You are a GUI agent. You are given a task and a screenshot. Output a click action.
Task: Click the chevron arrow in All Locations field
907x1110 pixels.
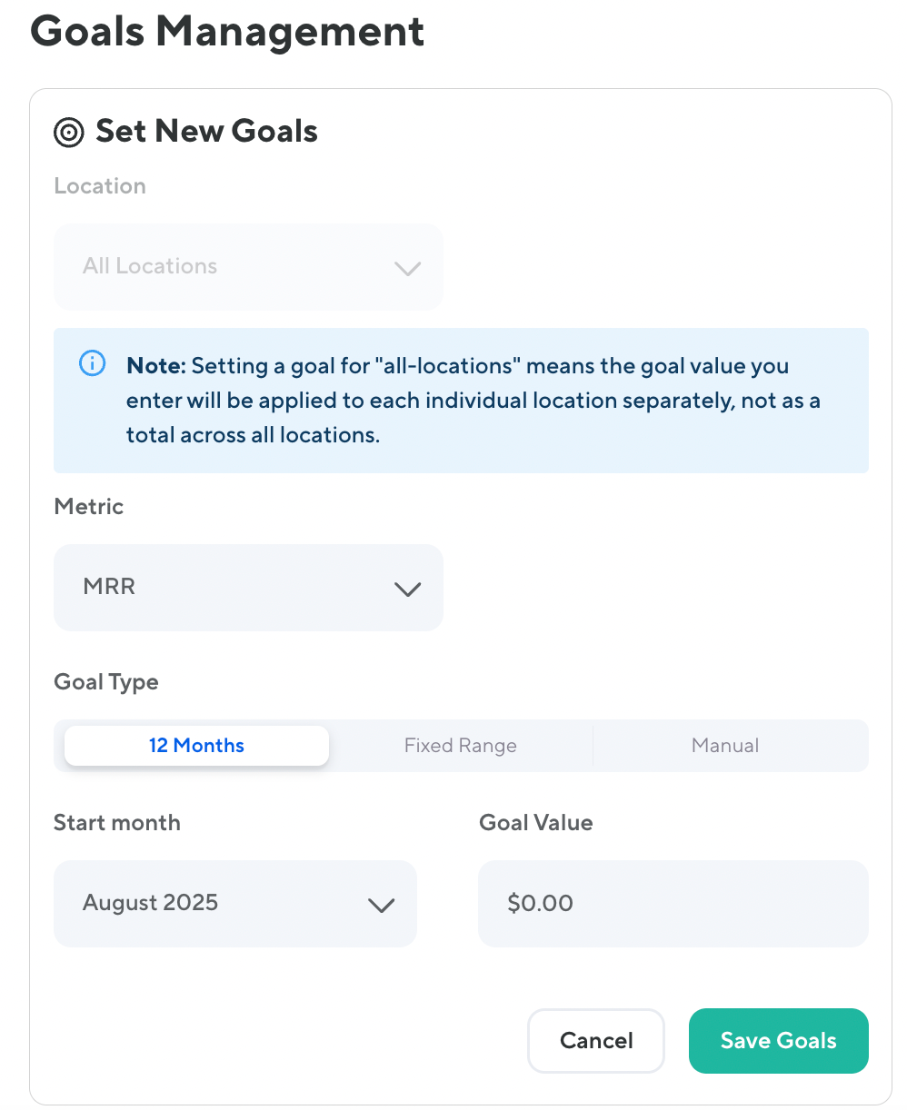pos(407,268)
